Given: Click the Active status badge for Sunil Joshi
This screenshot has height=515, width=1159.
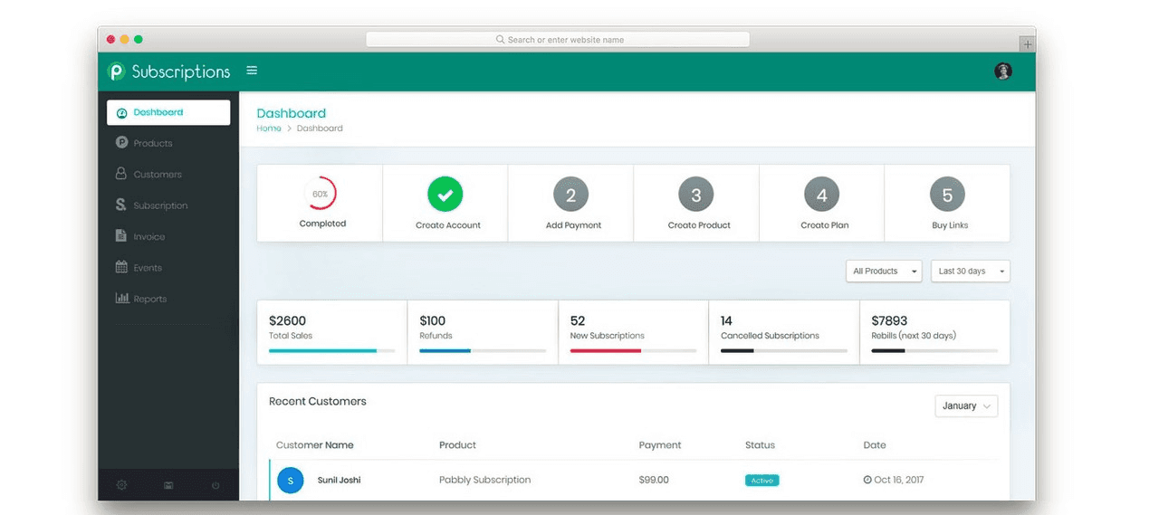Looking at the screenshot, I should click(761, 481).
